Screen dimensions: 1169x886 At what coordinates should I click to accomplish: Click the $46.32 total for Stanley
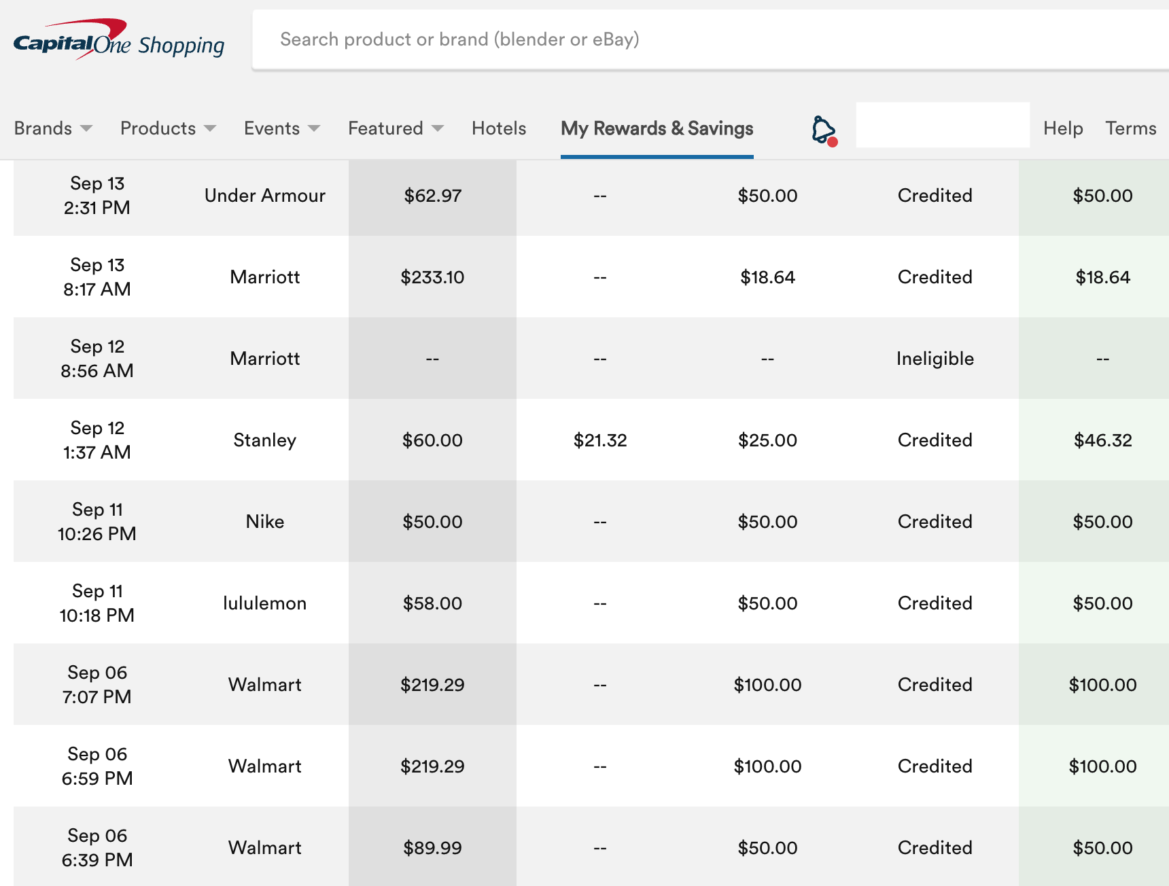pos(1102,440)
